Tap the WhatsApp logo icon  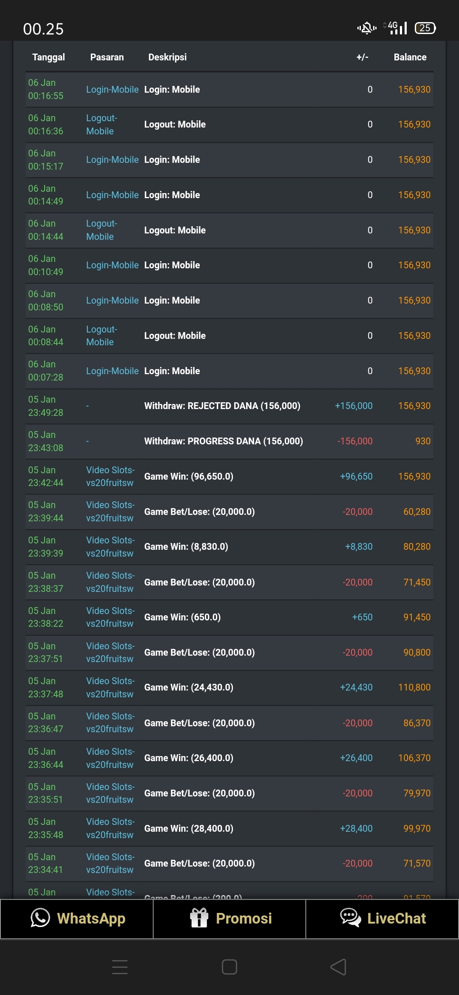point(40,918)
